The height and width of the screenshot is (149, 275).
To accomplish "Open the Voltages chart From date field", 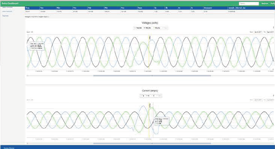I will pyautogui.click(x=258, y=32).
